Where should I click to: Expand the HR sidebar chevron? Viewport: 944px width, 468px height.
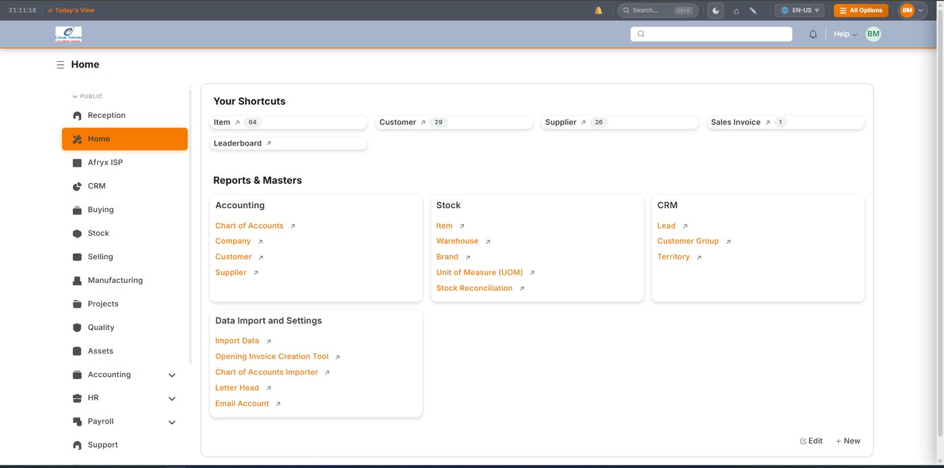pos(172,399)
